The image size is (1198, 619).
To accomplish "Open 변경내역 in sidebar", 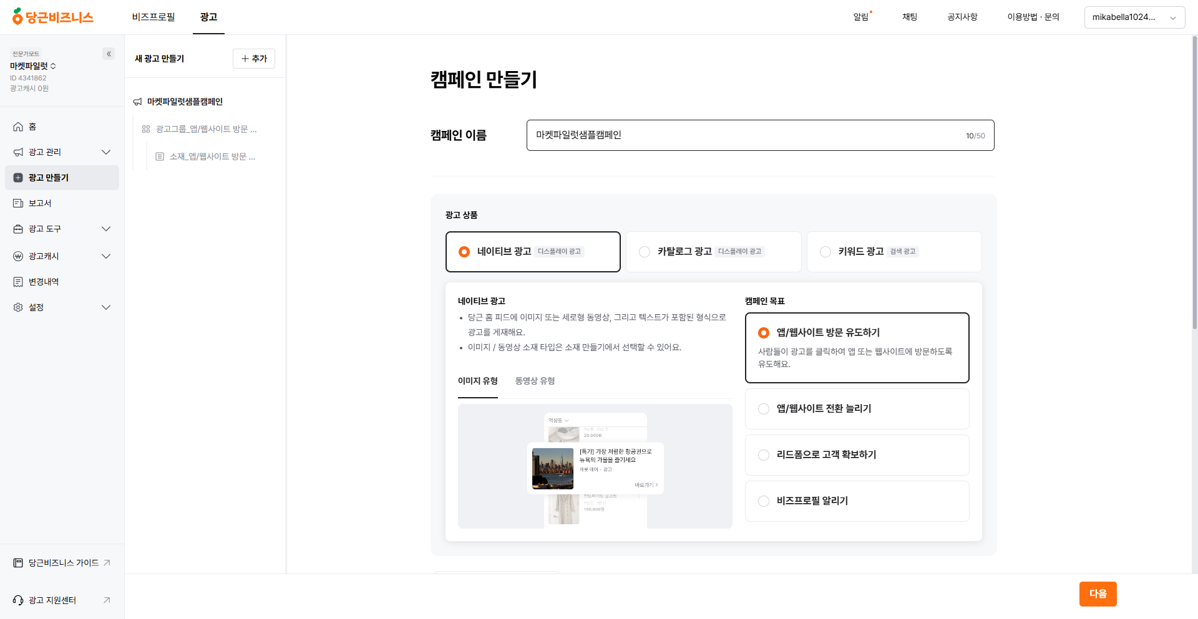I will point(62,282).
